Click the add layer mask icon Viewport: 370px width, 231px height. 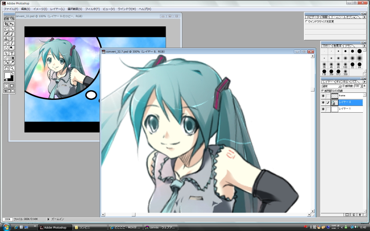pos(347,215)
